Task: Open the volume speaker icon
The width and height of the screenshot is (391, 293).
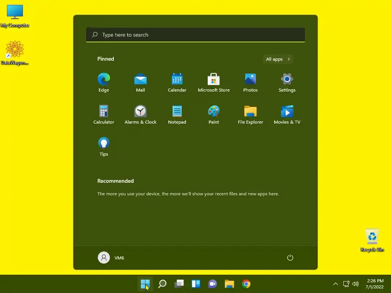Action: 355,284
